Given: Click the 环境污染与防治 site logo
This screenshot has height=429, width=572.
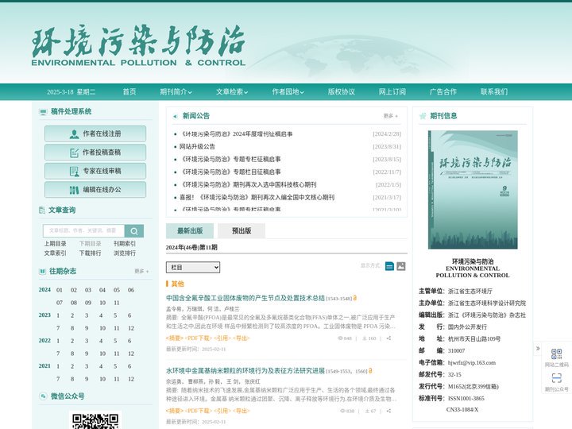Looking at the screenshot, I should pyautogui.click(x=138, y=45).
